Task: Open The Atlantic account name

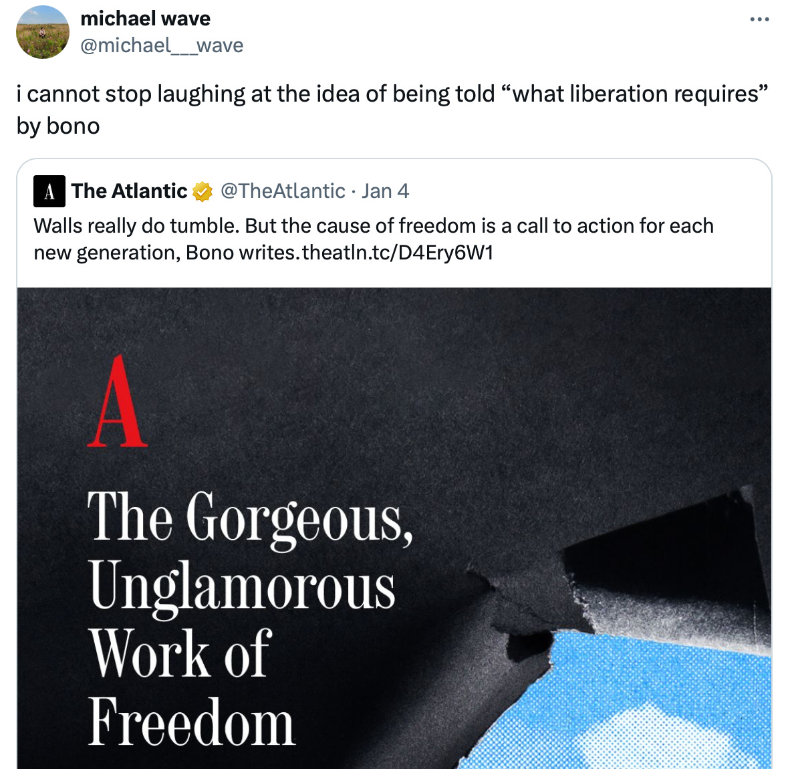Action: (129, 191)
